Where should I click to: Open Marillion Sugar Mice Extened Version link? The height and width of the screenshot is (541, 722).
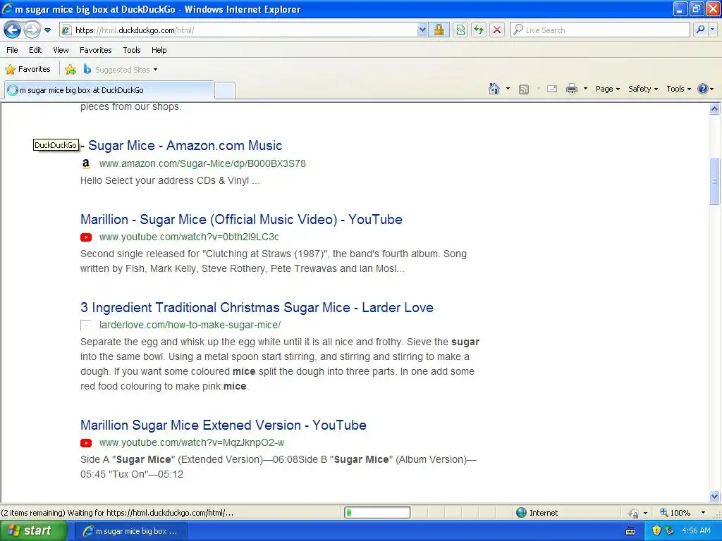pos(224,425)
